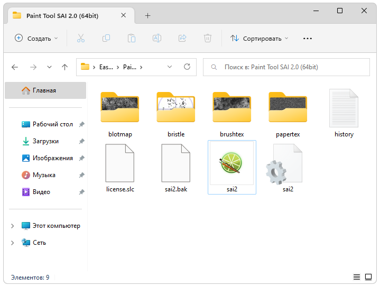Select the sai2 settings file with gear
Viewport: 380px width, 286px height.
point(288,167)
